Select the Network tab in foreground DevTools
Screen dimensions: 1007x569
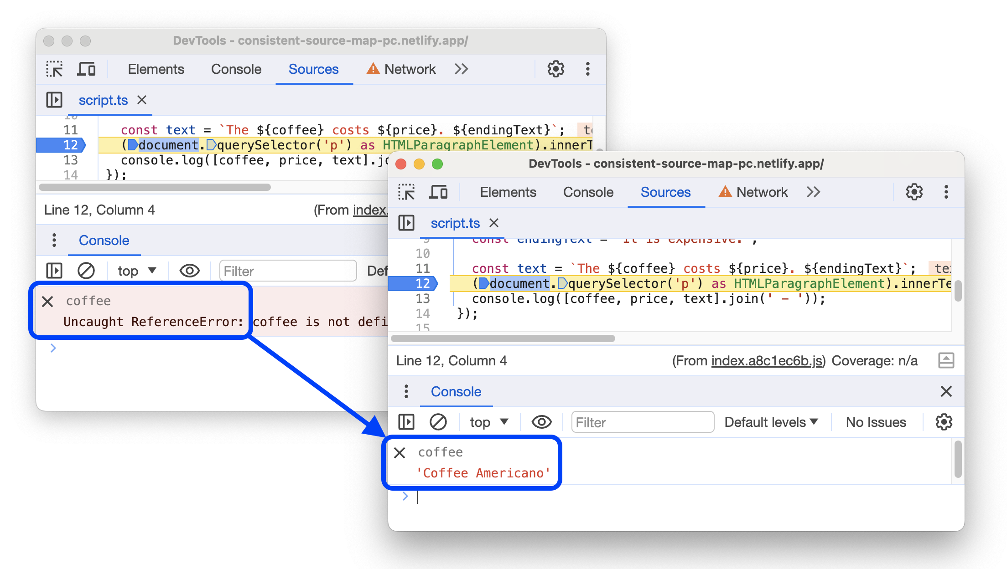pyautogui.click(x=759, y=192)
